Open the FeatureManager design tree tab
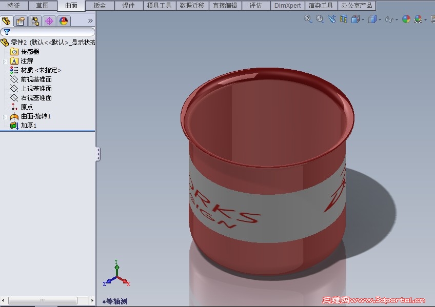 click(x=6, y=21)
